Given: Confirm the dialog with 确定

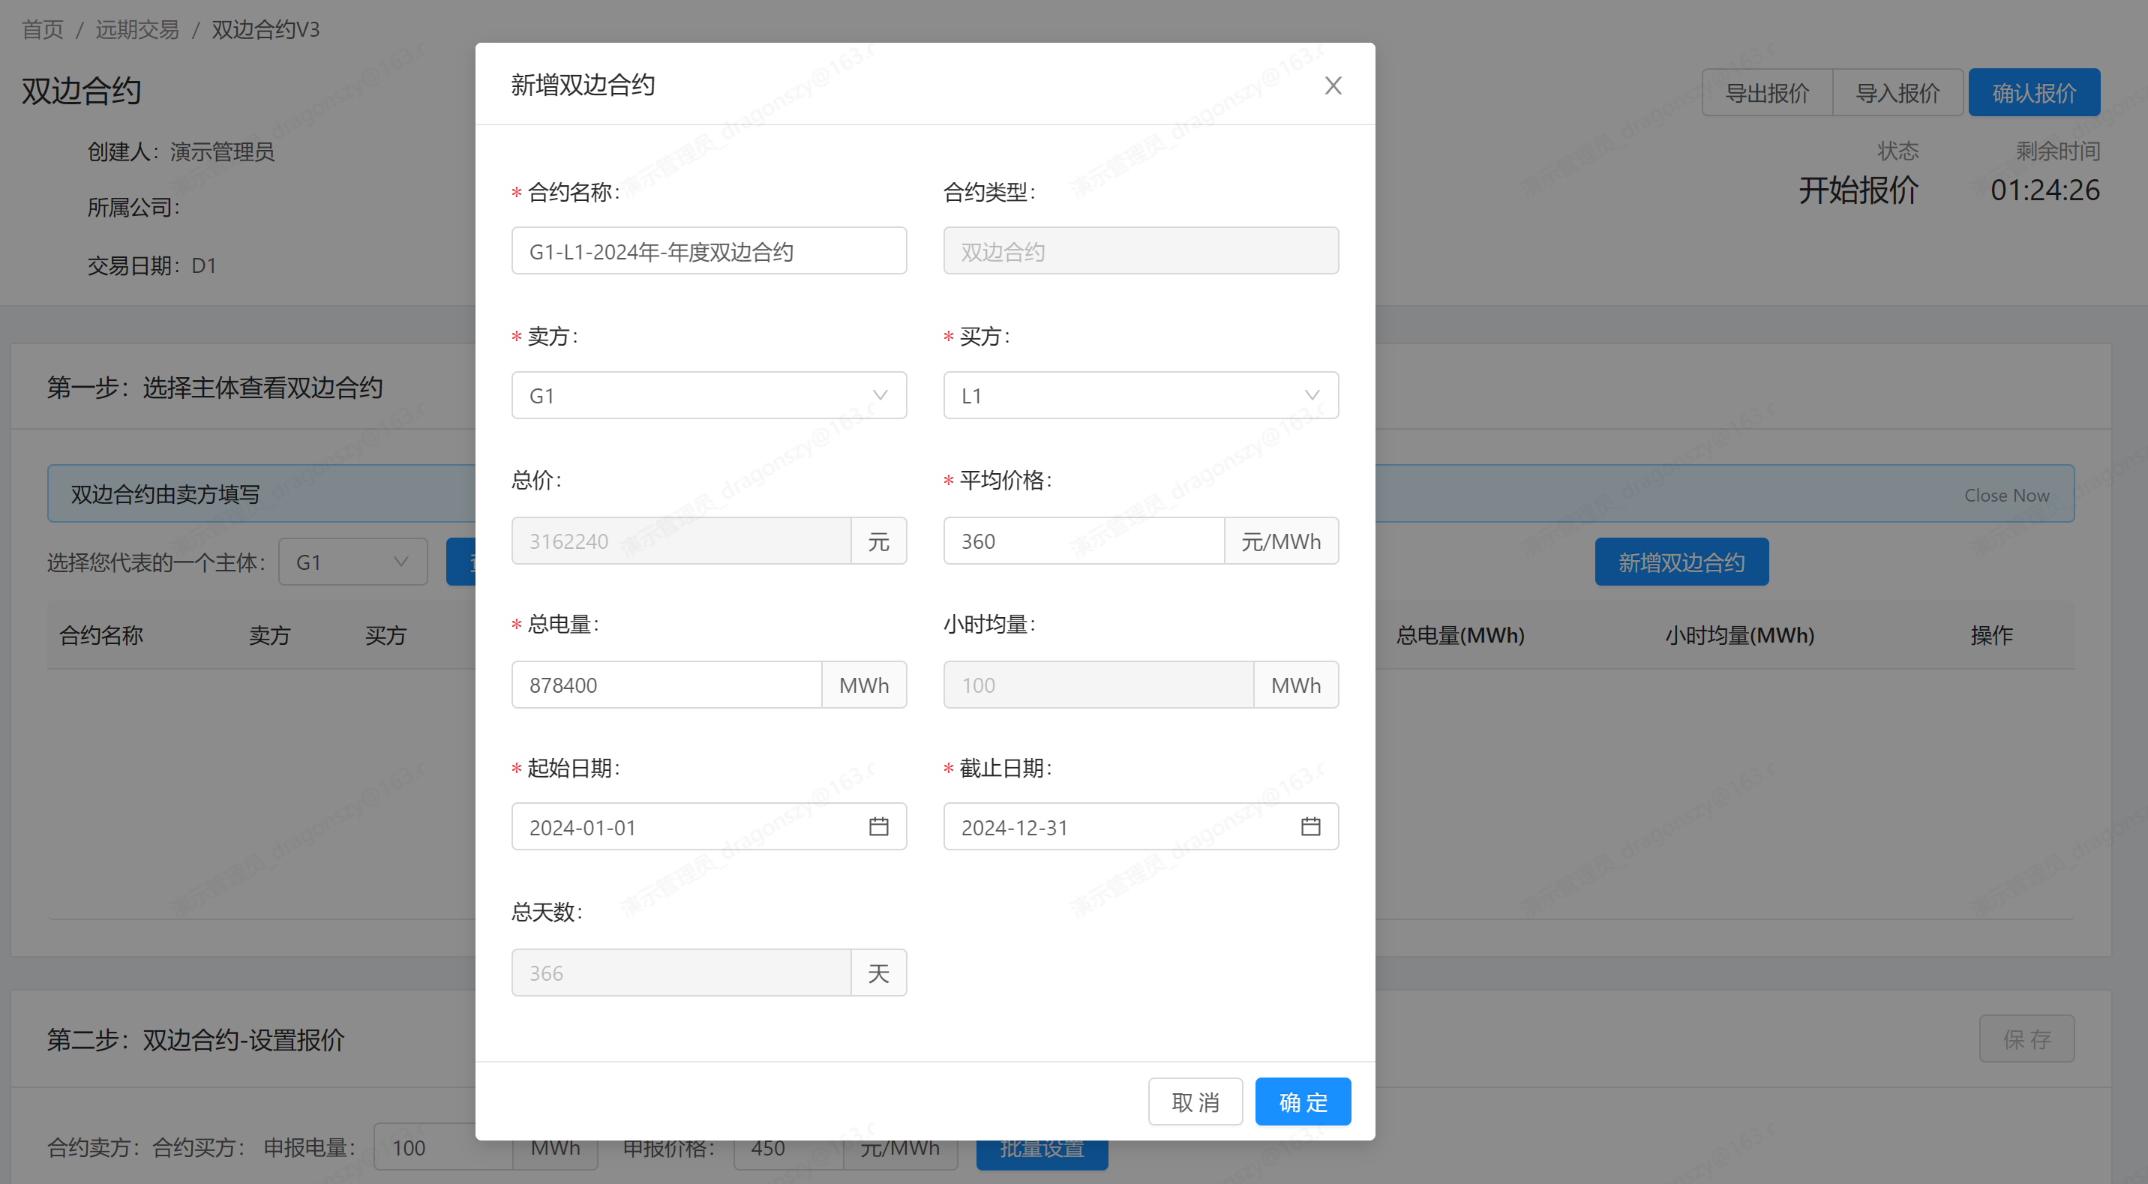Looking at the screenshot, I should coord(1303,1102).
